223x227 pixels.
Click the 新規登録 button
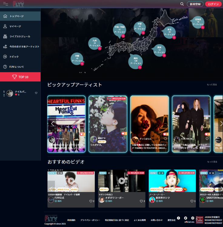point(195,4)
